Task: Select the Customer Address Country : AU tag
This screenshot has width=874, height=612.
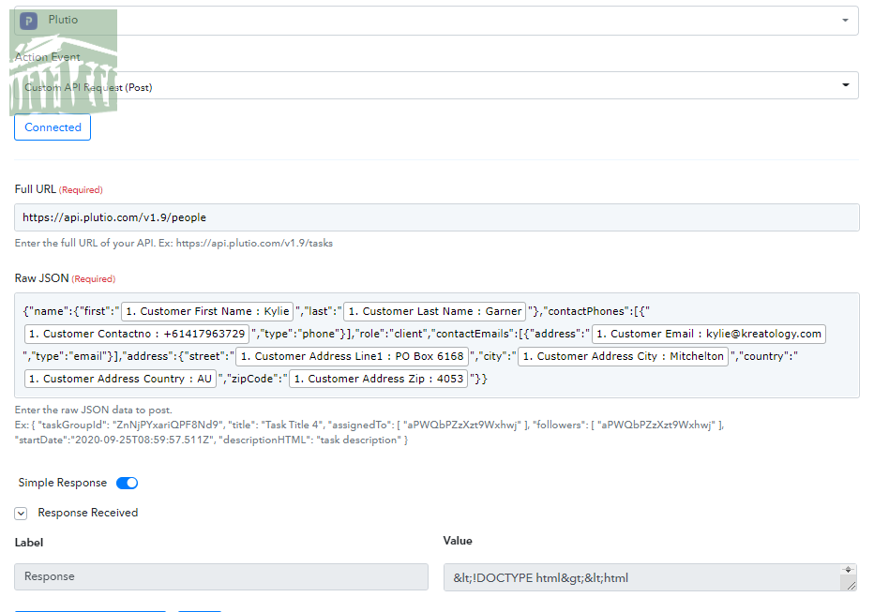Action: click(120, 379)
